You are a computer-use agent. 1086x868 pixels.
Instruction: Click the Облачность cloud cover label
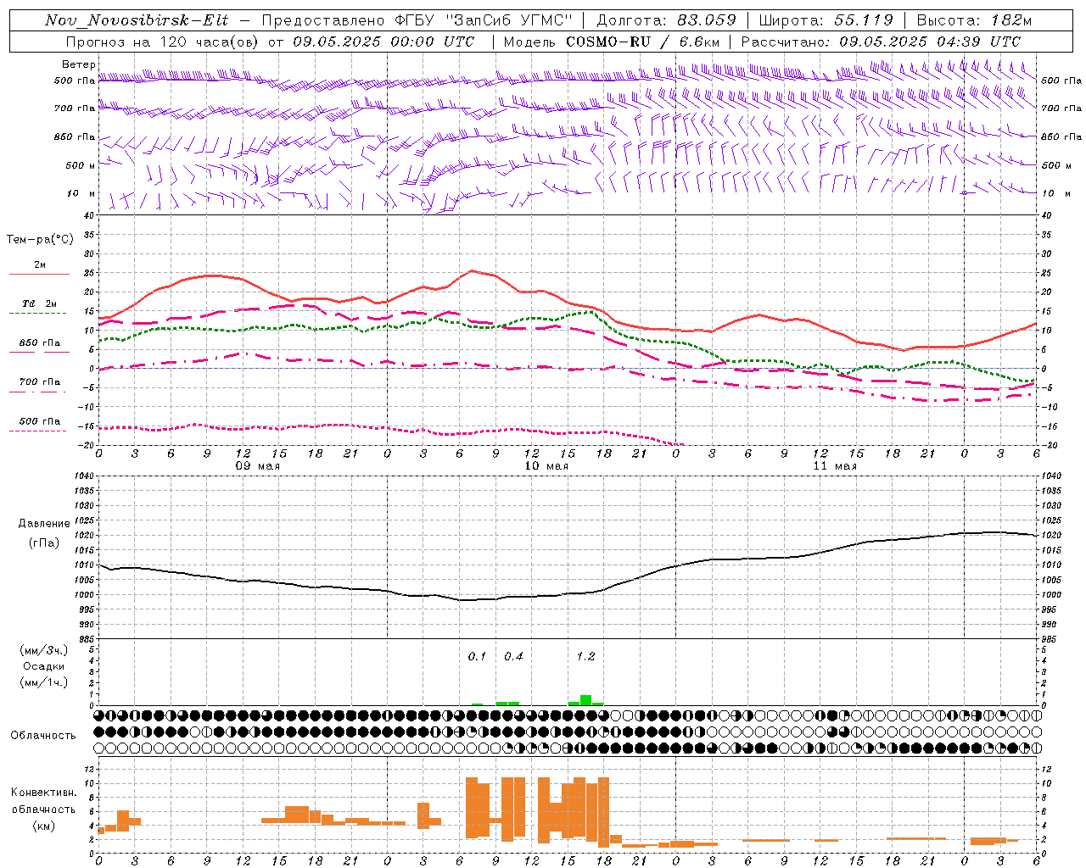pos(43,735)
